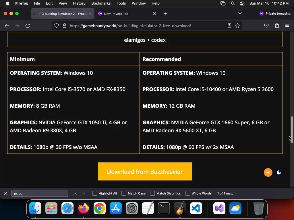Open Launchpad from the Dock
Screen dimensions: 294x220
[51, 208]
